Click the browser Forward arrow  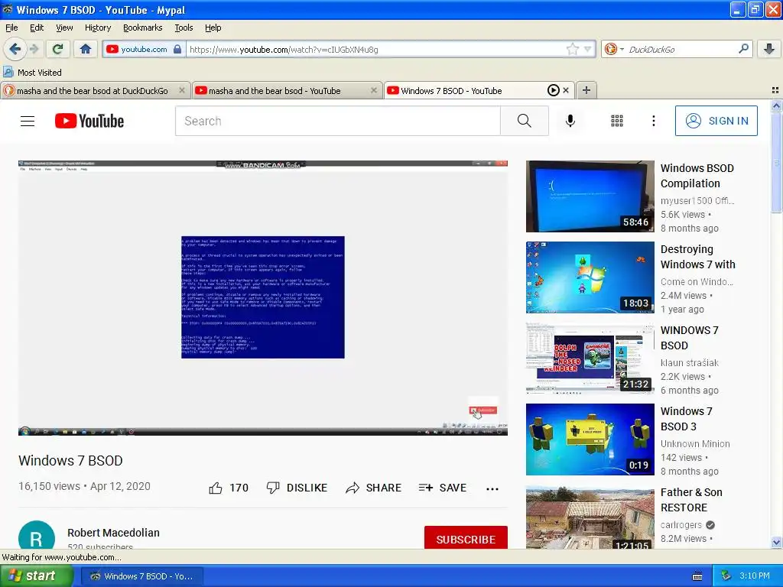(x=34, y=49)
